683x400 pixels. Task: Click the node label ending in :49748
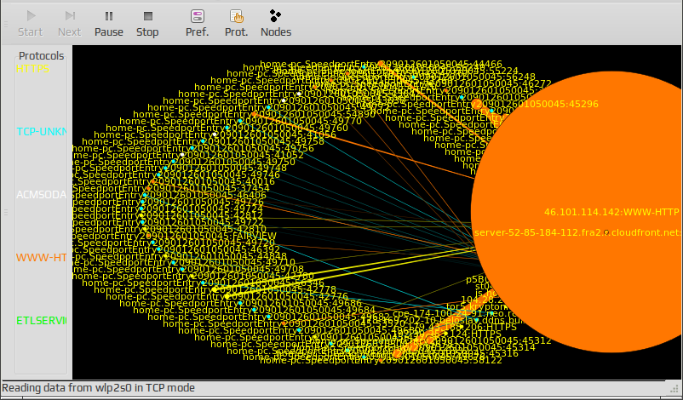tap(180, 169)
